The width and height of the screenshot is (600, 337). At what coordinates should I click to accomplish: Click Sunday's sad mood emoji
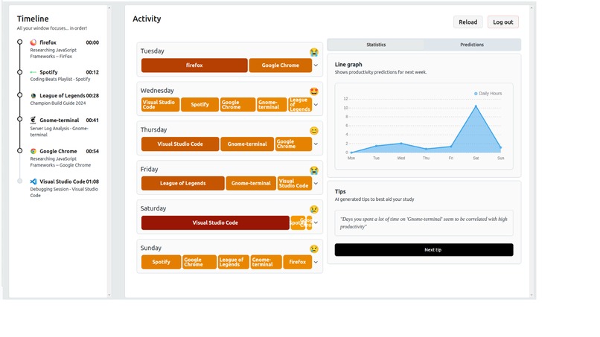(x=314, y=249)
